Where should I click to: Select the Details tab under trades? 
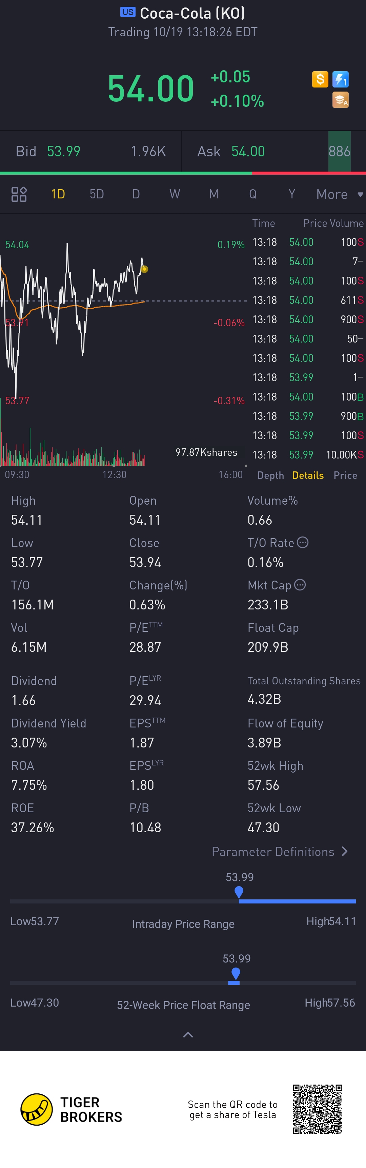tap(308, 475)
